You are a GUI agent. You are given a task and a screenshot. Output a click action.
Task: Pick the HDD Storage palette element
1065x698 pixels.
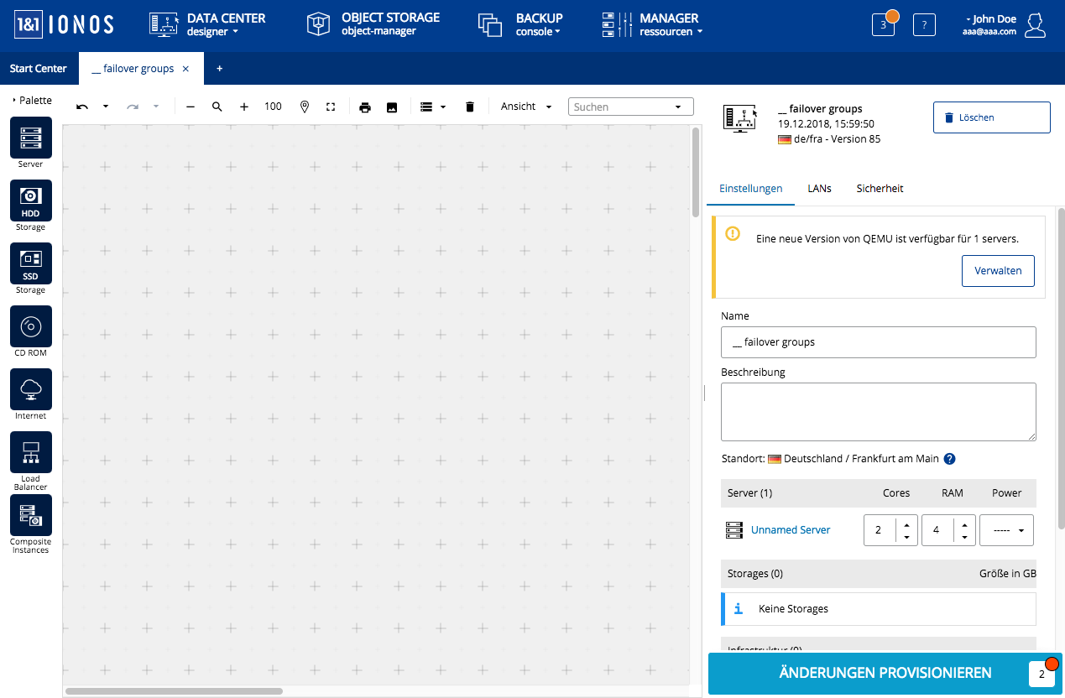(31, 201)
